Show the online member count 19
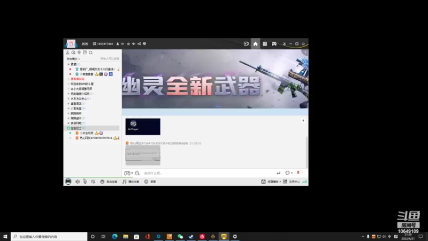This screenshot has height=241, width=428. 120,44
